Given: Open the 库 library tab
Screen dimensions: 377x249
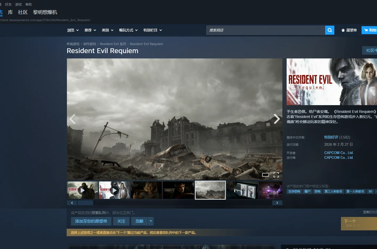Looking at the screenshot, I should pyautogui.click(x=10, y=12).
